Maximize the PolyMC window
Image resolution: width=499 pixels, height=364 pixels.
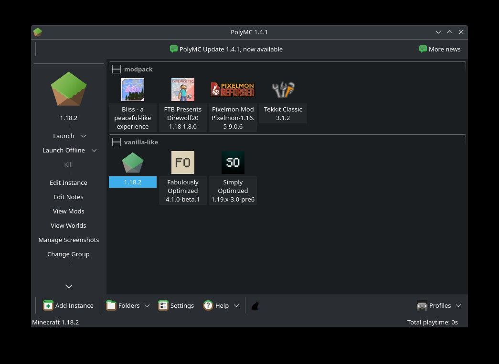[450, 32]
